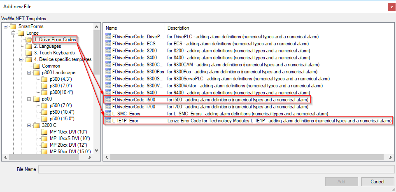Screen dimensions: 396x192
Task: Click the FDriveErrorCode_9300C... file icon
Action: coord(108,64)
